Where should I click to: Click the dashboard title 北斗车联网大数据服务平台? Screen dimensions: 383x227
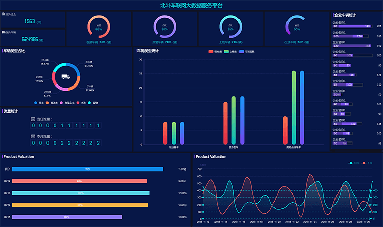[192, 6]
